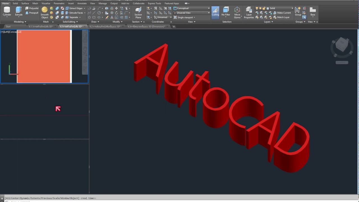
Task: Switch to the Start drawing tab
Action: (x=8, y=27)
